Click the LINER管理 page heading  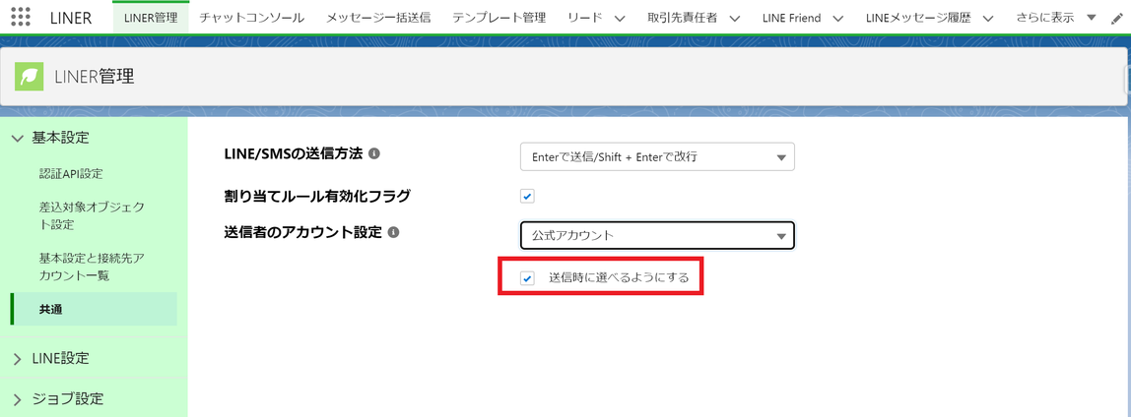coord(95,77)
